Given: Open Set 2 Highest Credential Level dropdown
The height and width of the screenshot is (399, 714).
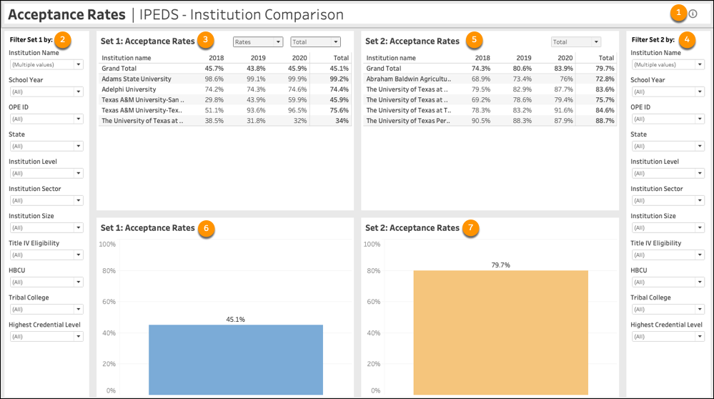Looking at the screenshot, I should 668,337.
